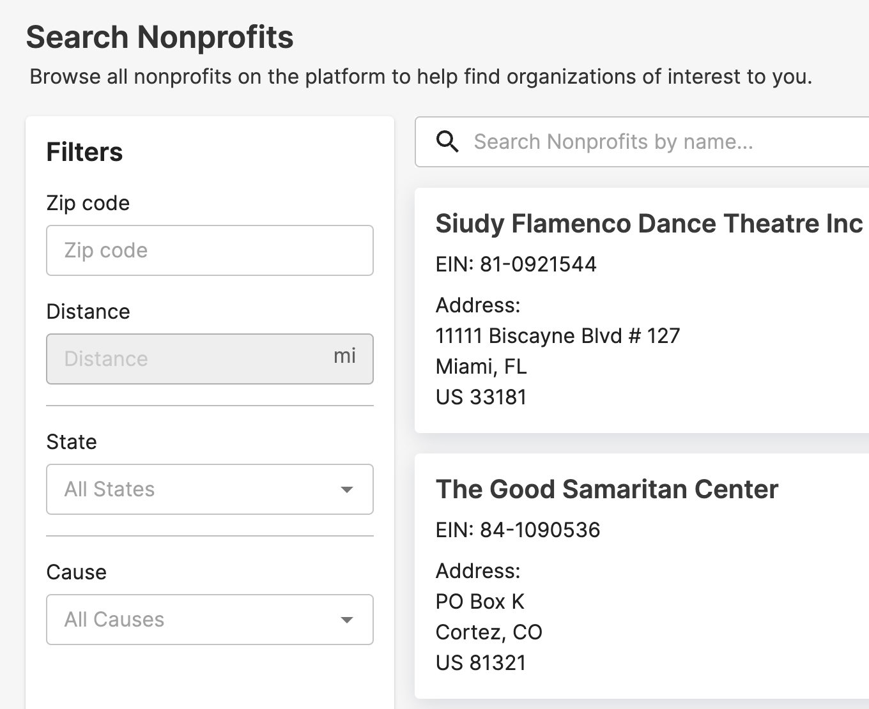Viewport: 869px width, 709px height.
Task: Open the All Causes dropdown arrow
Action: (x=347, y=620)
